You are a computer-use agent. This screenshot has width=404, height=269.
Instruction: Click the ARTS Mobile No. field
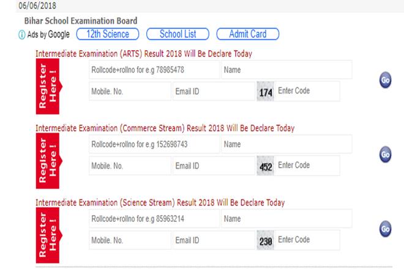(129, 92)
